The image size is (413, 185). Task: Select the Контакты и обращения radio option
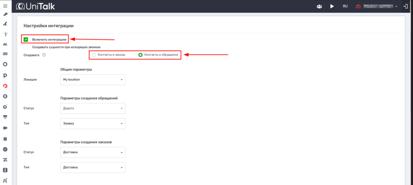coord(140,55)
